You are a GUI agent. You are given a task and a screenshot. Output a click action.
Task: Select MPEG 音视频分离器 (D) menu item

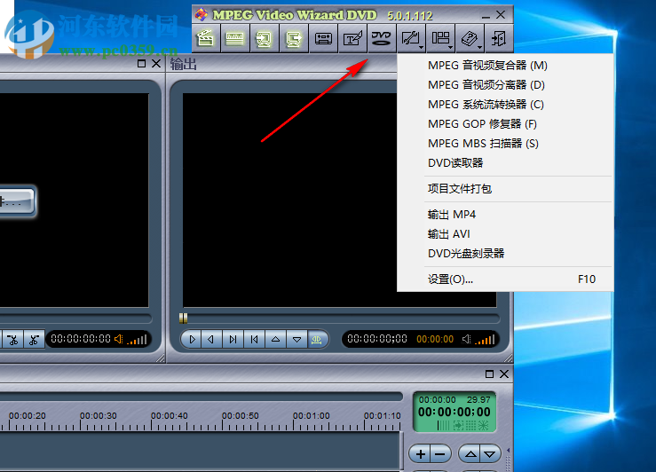tap(505, 85)
